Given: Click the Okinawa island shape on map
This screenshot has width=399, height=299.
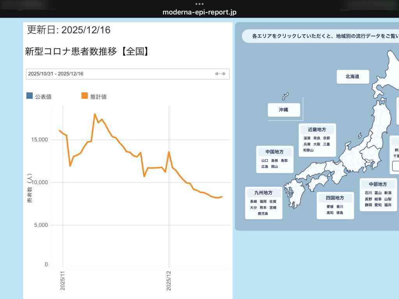Looking at the screenshot, I should pyautogui.click(x=285, y=97).
